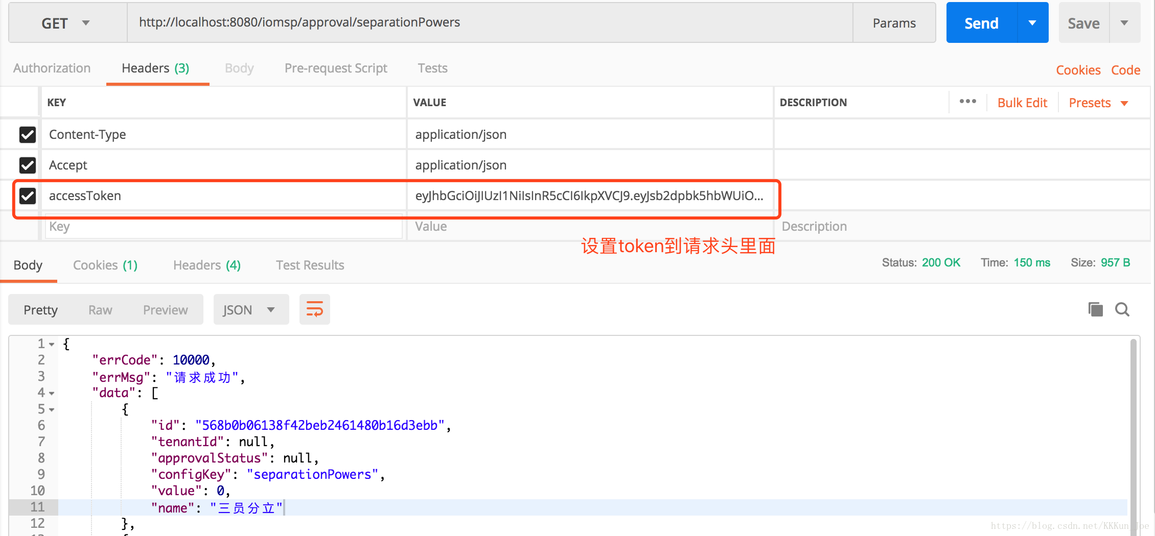Disable the accessToken header checkbox
Screen dimensions: 1155x536
(28, 196)
